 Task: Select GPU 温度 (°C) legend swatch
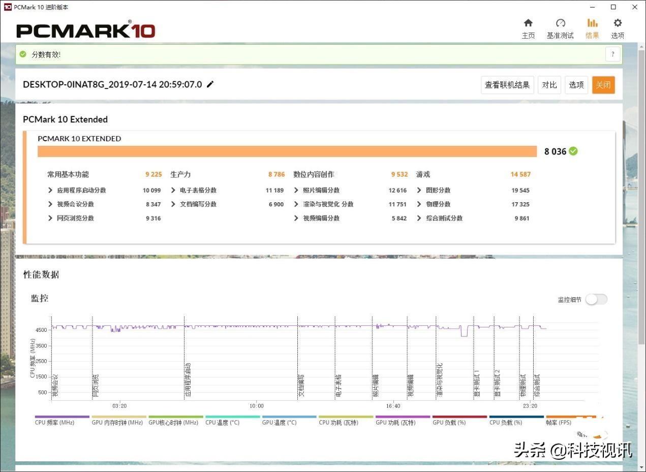pos(289,417)
